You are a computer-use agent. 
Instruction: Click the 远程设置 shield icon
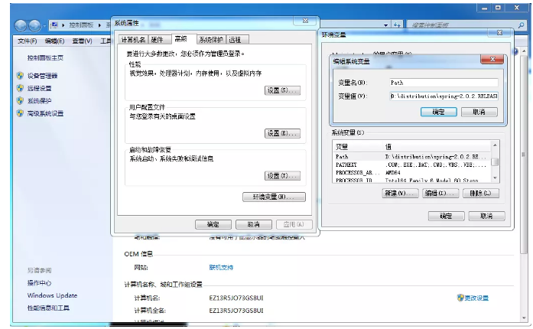click(x=21, y=88)
